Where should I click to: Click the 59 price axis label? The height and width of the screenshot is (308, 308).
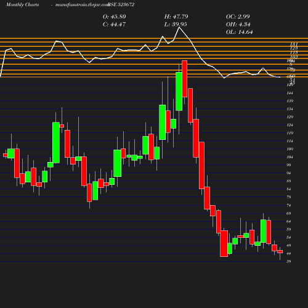[x=289, y=229]
